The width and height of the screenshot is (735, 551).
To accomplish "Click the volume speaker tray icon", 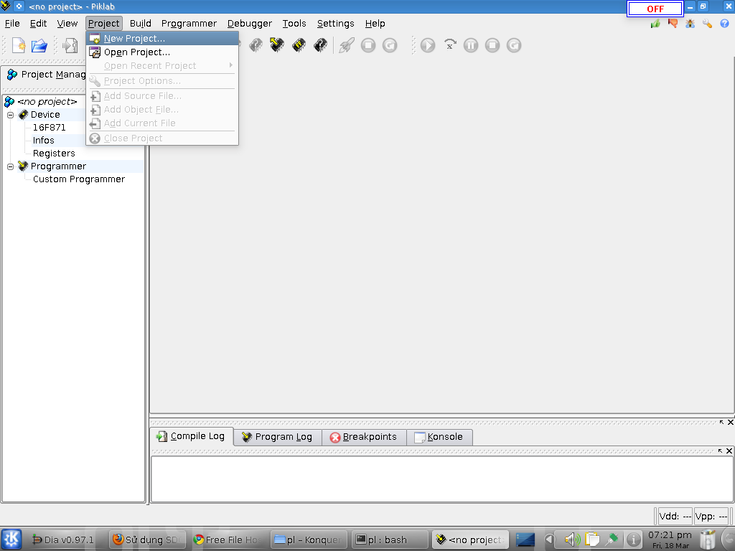I will click(x=572, y=540).
